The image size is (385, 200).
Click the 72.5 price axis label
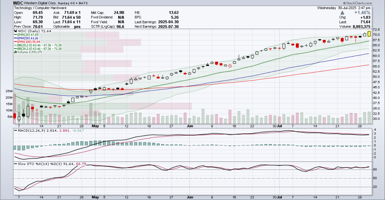(376, 30)
